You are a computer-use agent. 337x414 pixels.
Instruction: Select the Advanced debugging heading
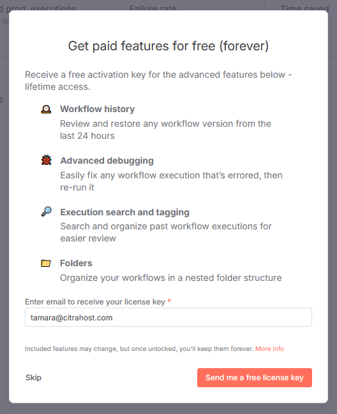click(x=107, y=161)
